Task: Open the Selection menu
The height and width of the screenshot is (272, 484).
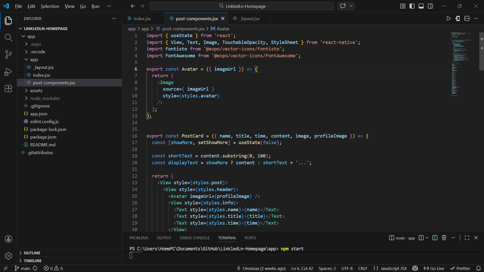Action: (50, 6)
